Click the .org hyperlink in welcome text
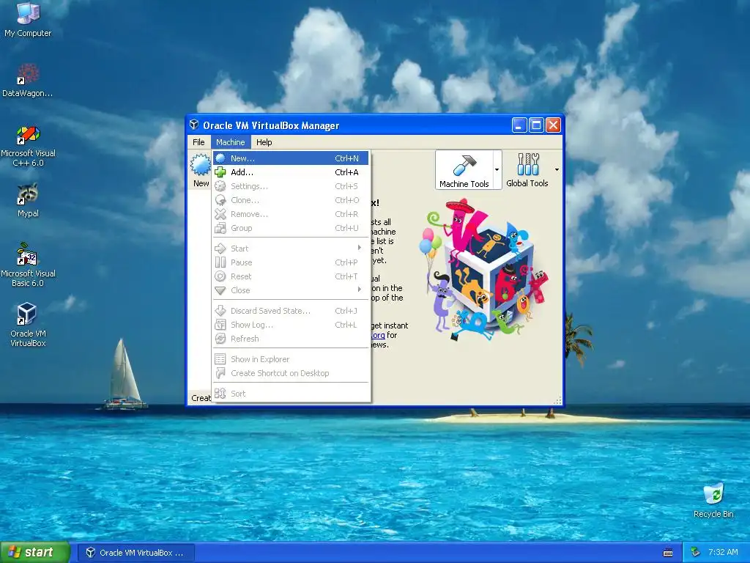The image size is (750, 563). pos(378,335)
